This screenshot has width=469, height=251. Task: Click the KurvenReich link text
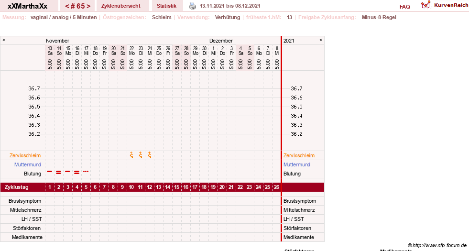451,5
